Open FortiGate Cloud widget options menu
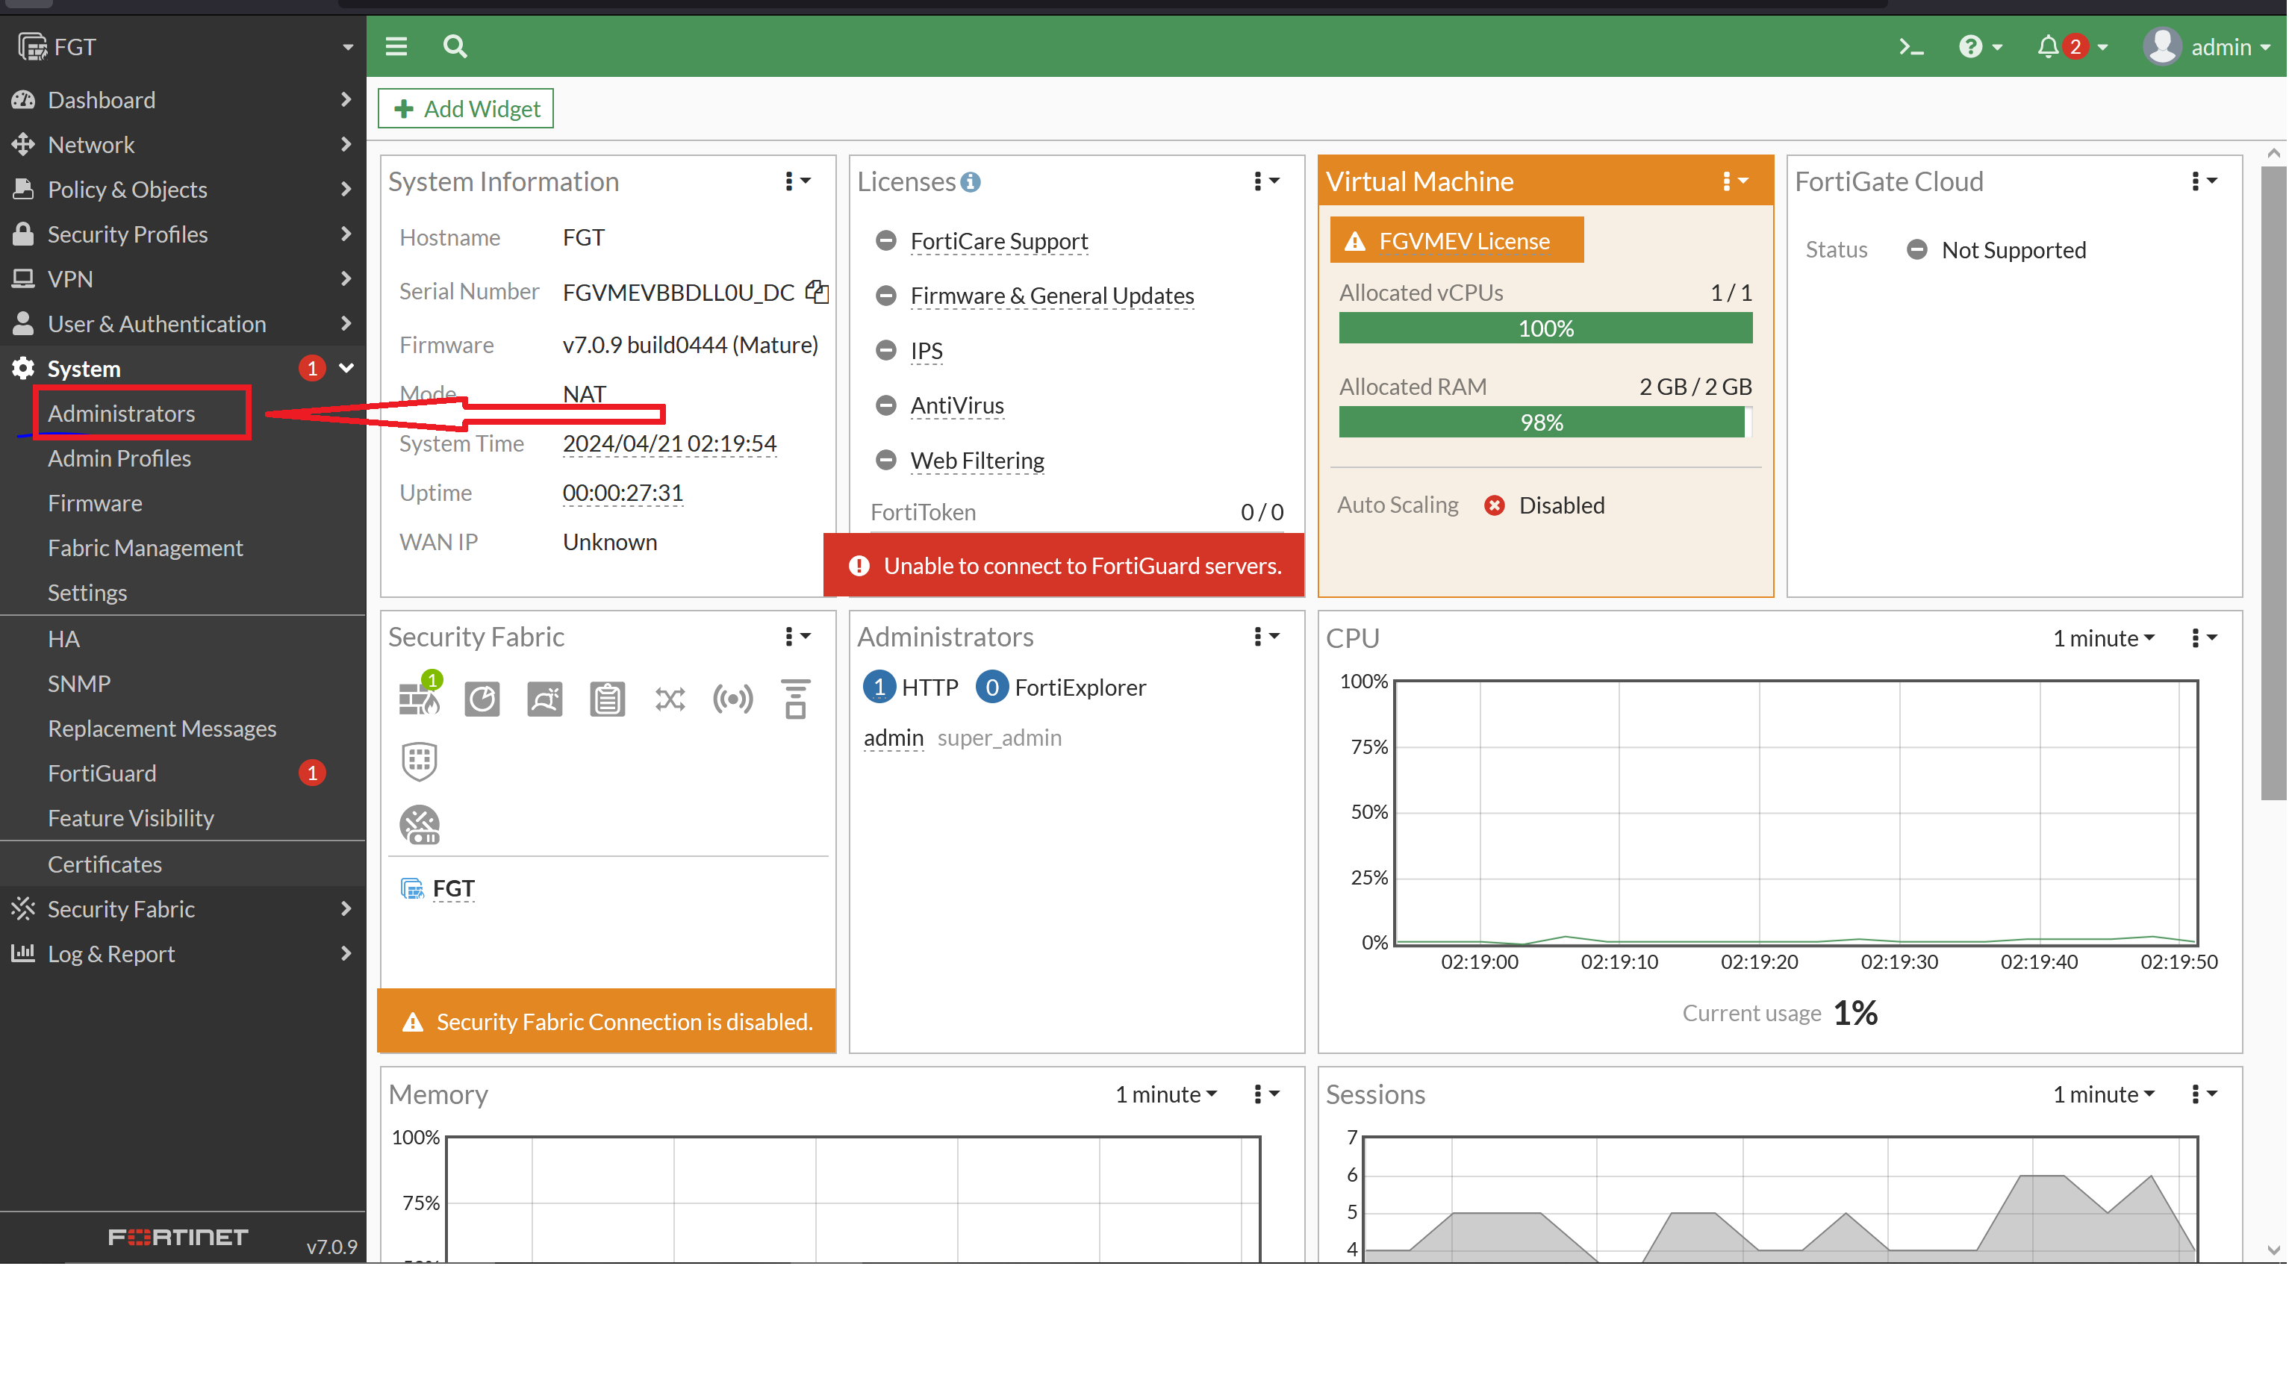The image size is (2289, 1375). [x=2205, y=181]
